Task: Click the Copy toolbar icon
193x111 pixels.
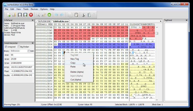Action: click(x=70, y=15)
